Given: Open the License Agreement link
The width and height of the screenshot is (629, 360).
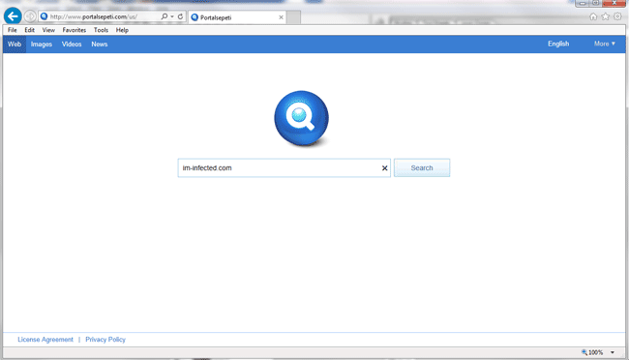Looking at the screenshot, I should point(45,340).
